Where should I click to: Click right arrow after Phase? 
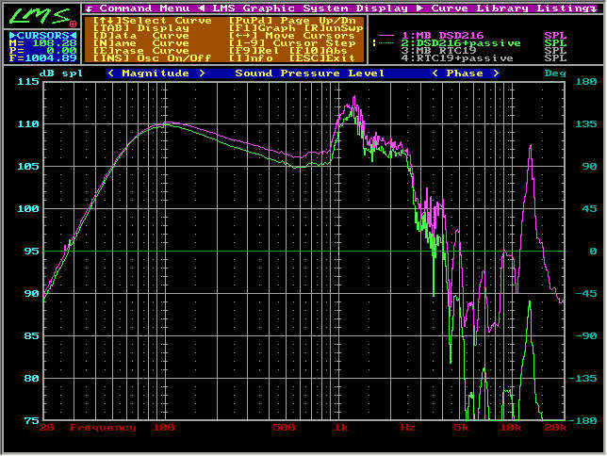point(496,73)
